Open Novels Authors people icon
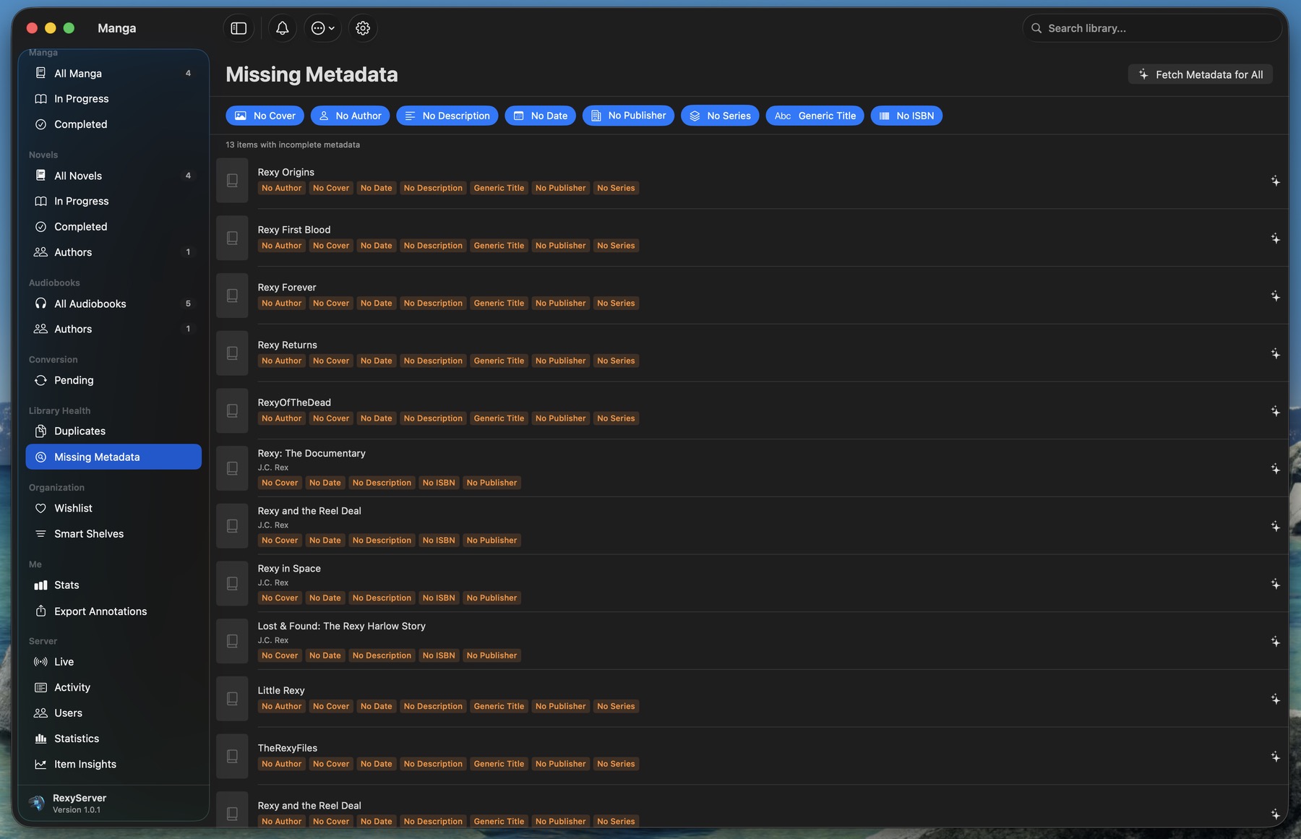 coord(40,252)
